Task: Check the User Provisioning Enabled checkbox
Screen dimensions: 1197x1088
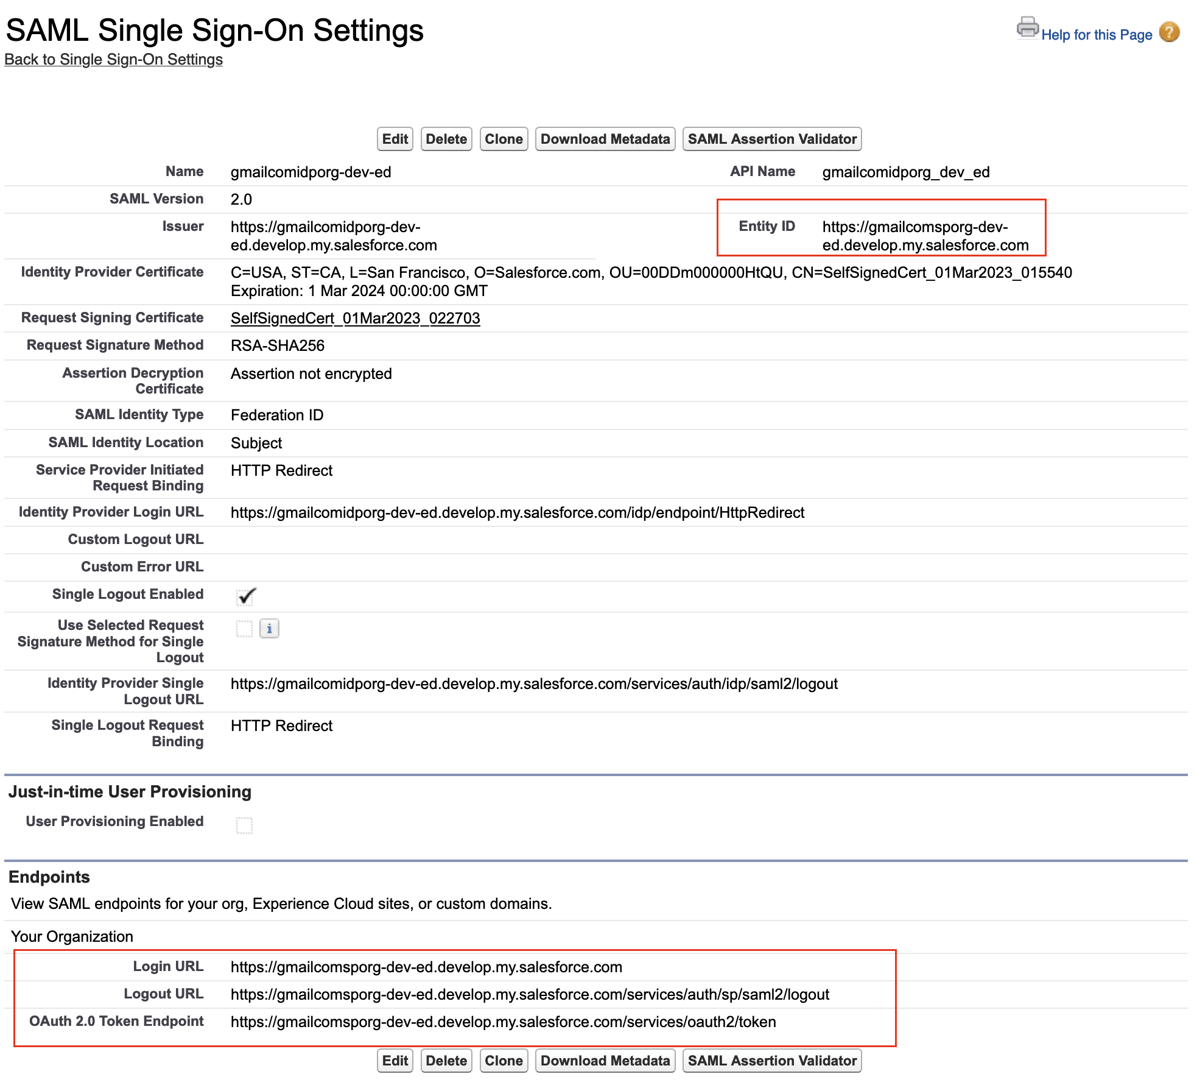Action: [x=244, y=825]
